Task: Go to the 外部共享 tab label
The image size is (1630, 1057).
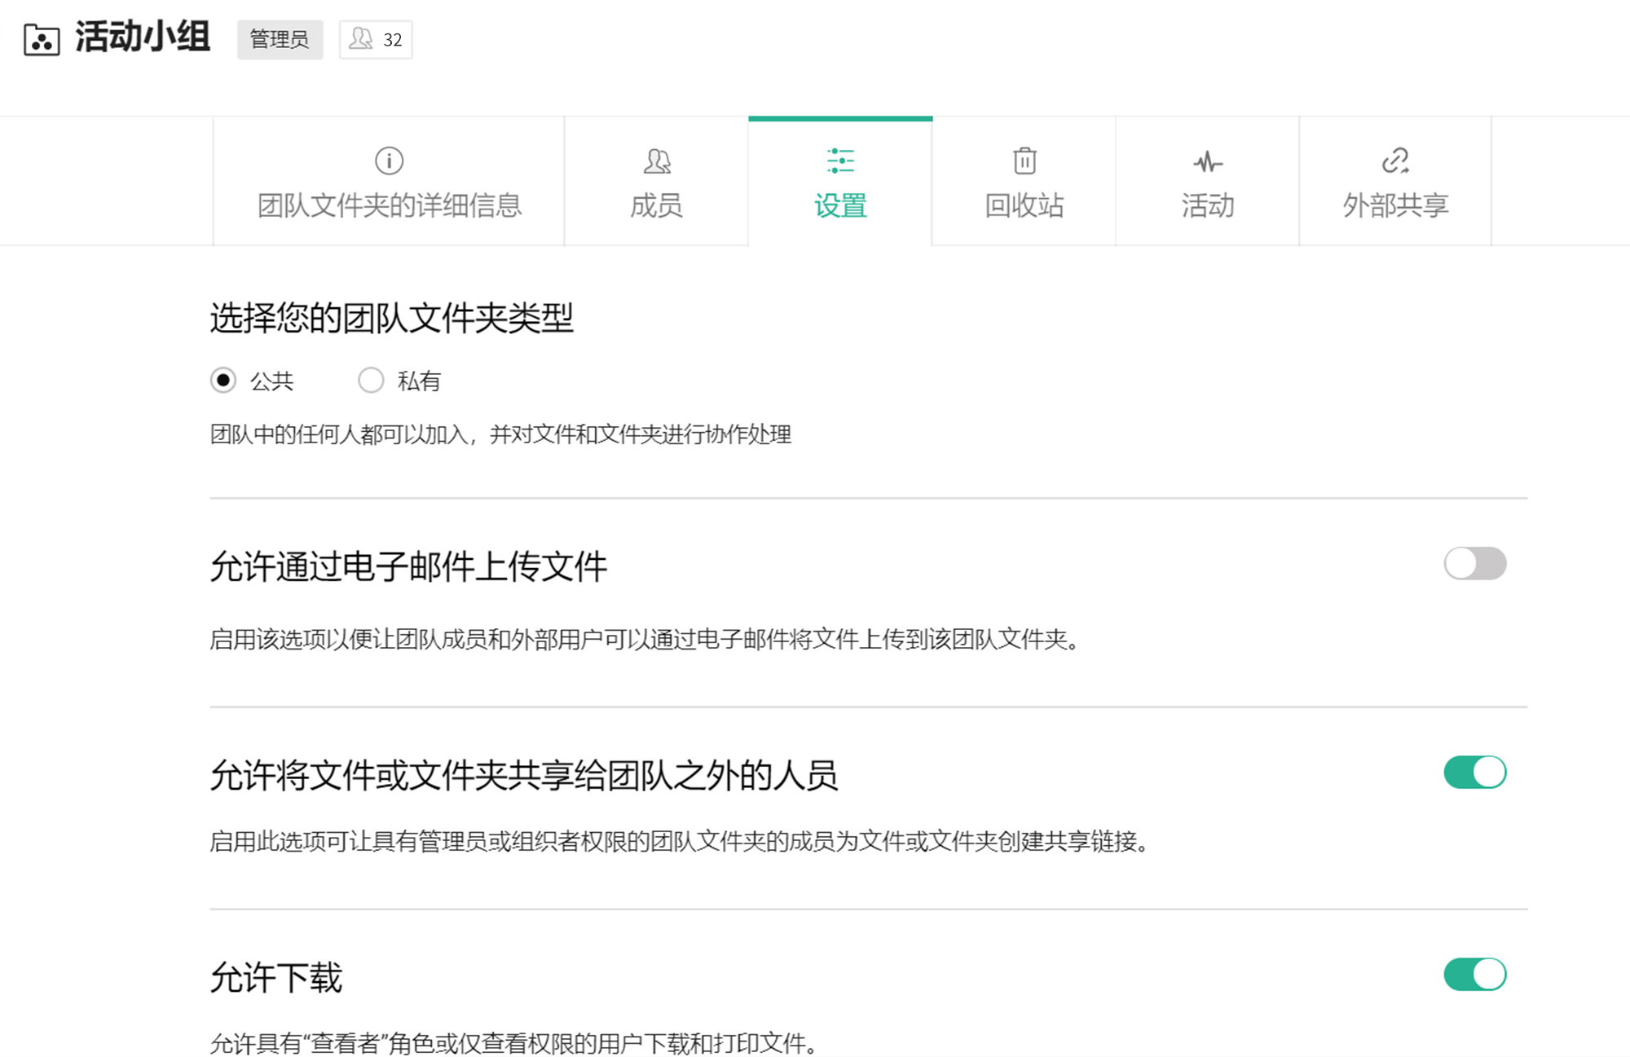Action: pos(1395,205)
